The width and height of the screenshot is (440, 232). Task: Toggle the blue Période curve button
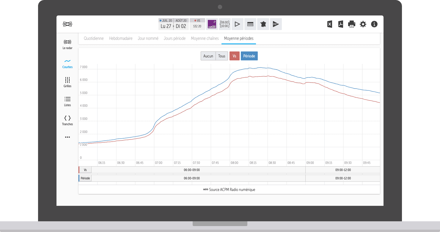click(249, 56)
